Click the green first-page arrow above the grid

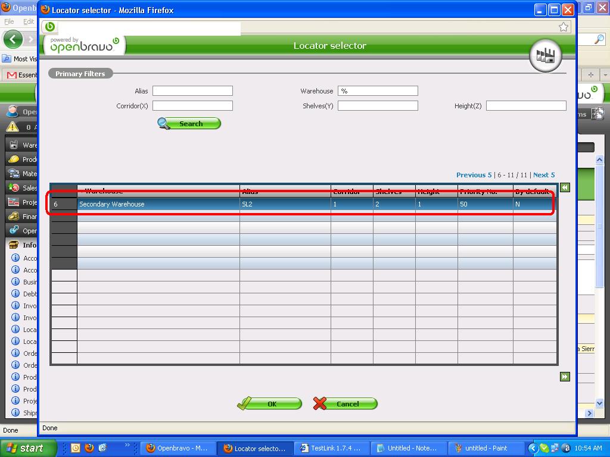(565, 187)
